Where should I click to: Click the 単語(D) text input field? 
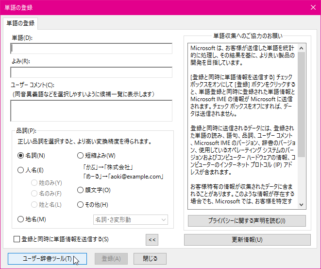pyautogui.click(x=91, y=48)
